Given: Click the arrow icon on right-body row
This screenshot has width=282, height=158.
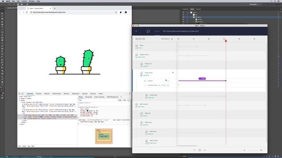Looking at the screenshot, I should (x=173, y=73).
